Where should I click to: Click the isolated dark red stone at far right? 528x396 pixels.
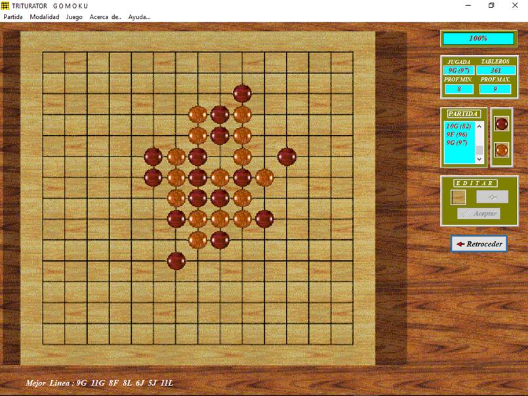[x=287, y=157]
